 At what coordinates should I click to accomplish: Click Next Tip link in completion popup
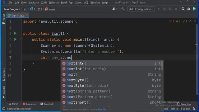coord(102,110)
